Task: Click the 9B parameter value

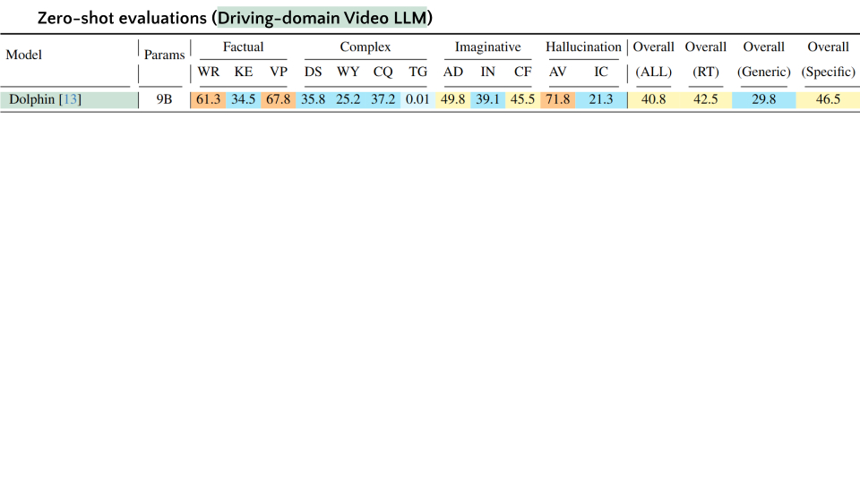Action: 164,99
